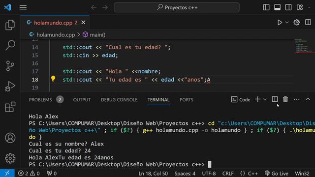315x177 pixels.
Task: Click the ports forwarded status item
Action: click(x=52, y=174)
